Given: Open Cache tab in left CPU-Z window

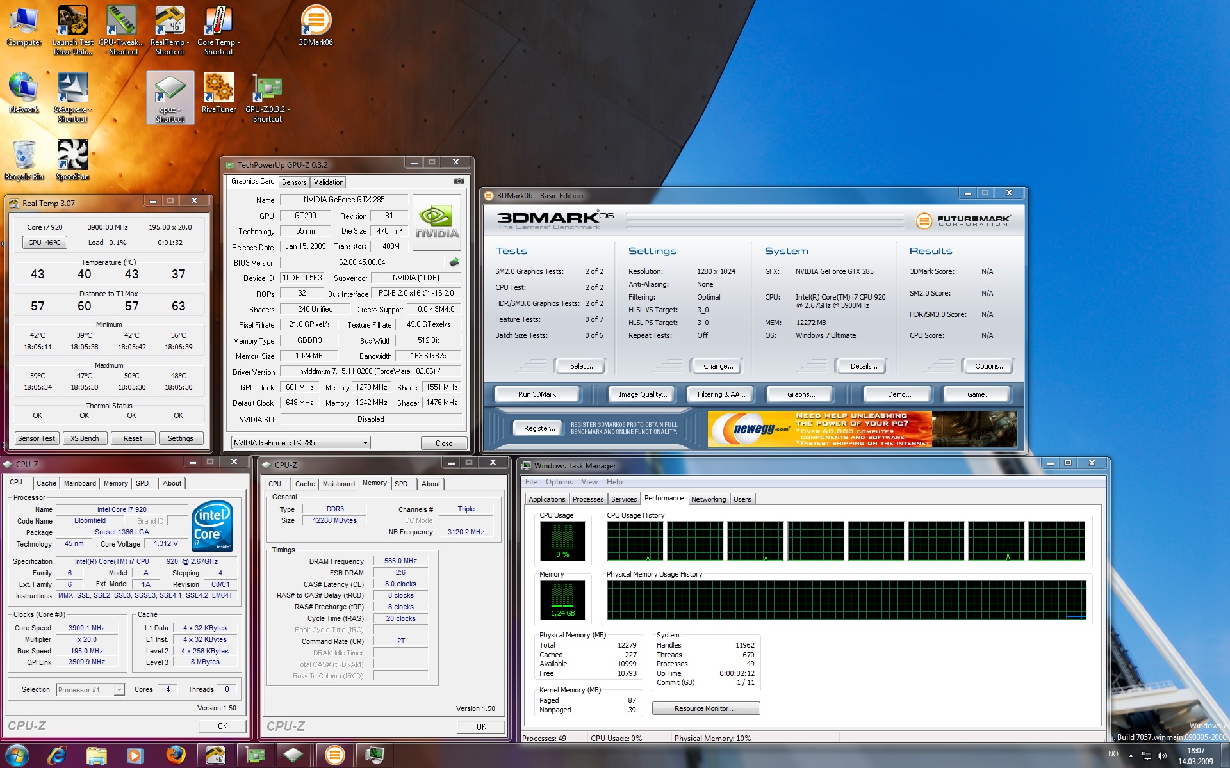Looking at the screenshot, I should pyautogui.click(x=46, y=483).
